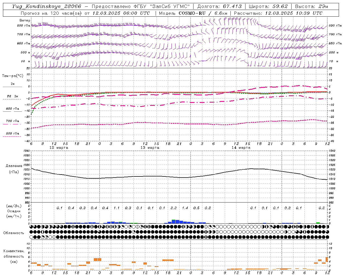The height and width of the screenshot is (275, 343).
Task: Select the Td 2м legend label
Action: point(12,96)
